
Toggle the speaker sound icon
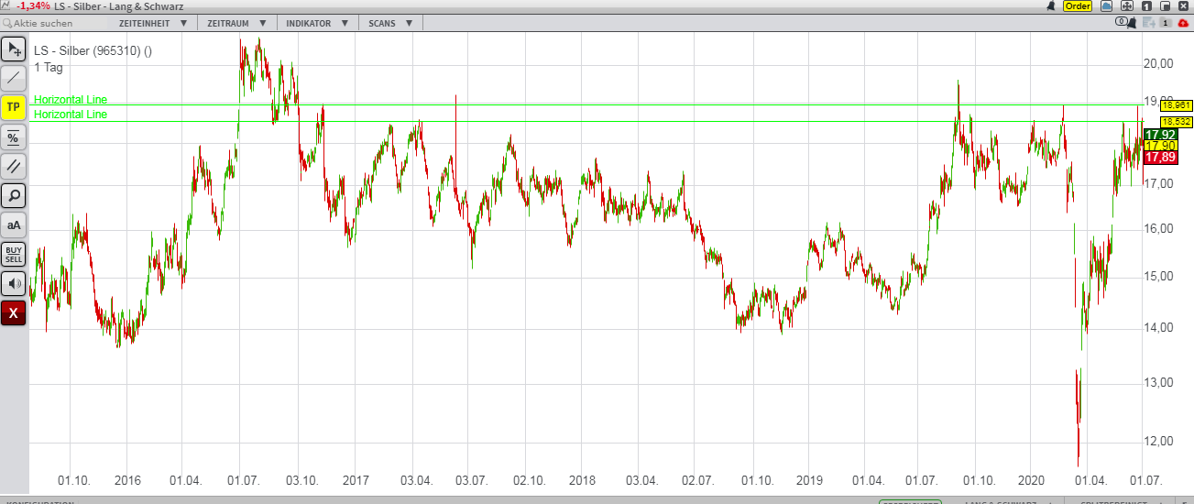[x=13, y=283]
